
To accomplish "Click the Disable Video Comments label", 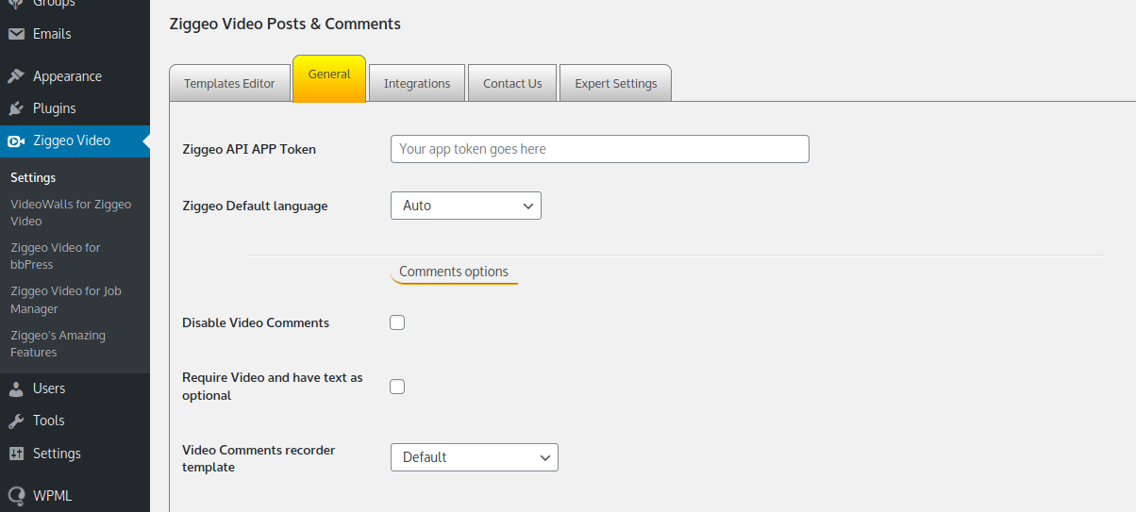I will [256, 322].
